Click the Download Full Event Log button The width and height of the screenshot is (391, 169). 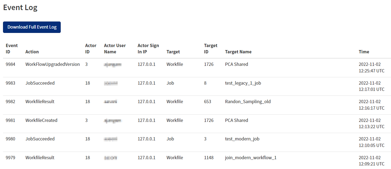32,27
